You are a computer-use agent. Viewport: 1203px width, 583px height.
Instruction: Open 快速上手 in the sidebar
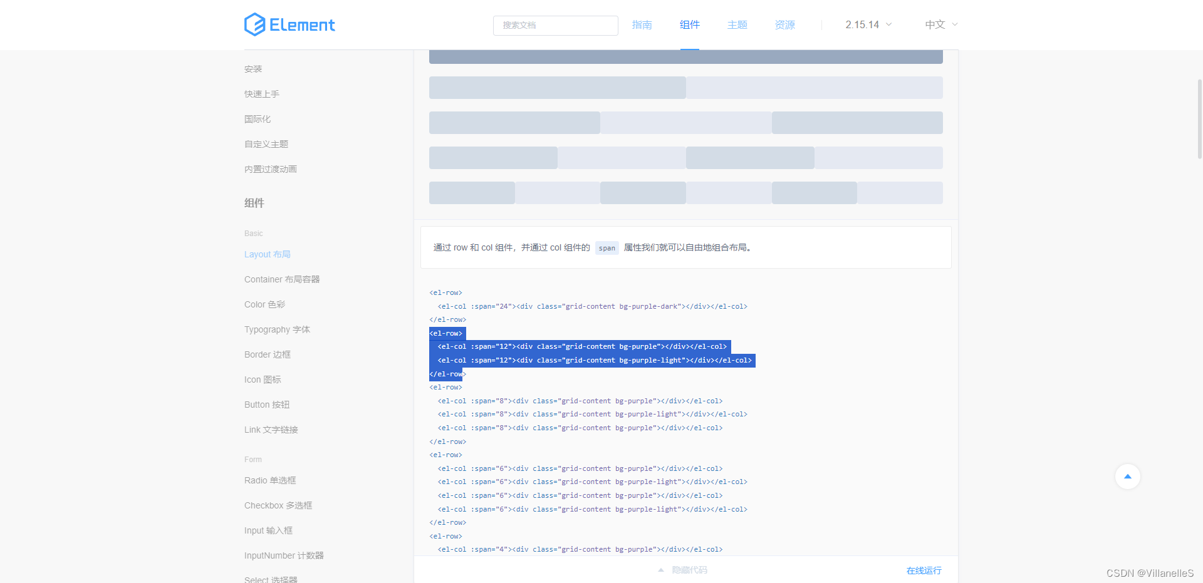[x=262, y=94]
